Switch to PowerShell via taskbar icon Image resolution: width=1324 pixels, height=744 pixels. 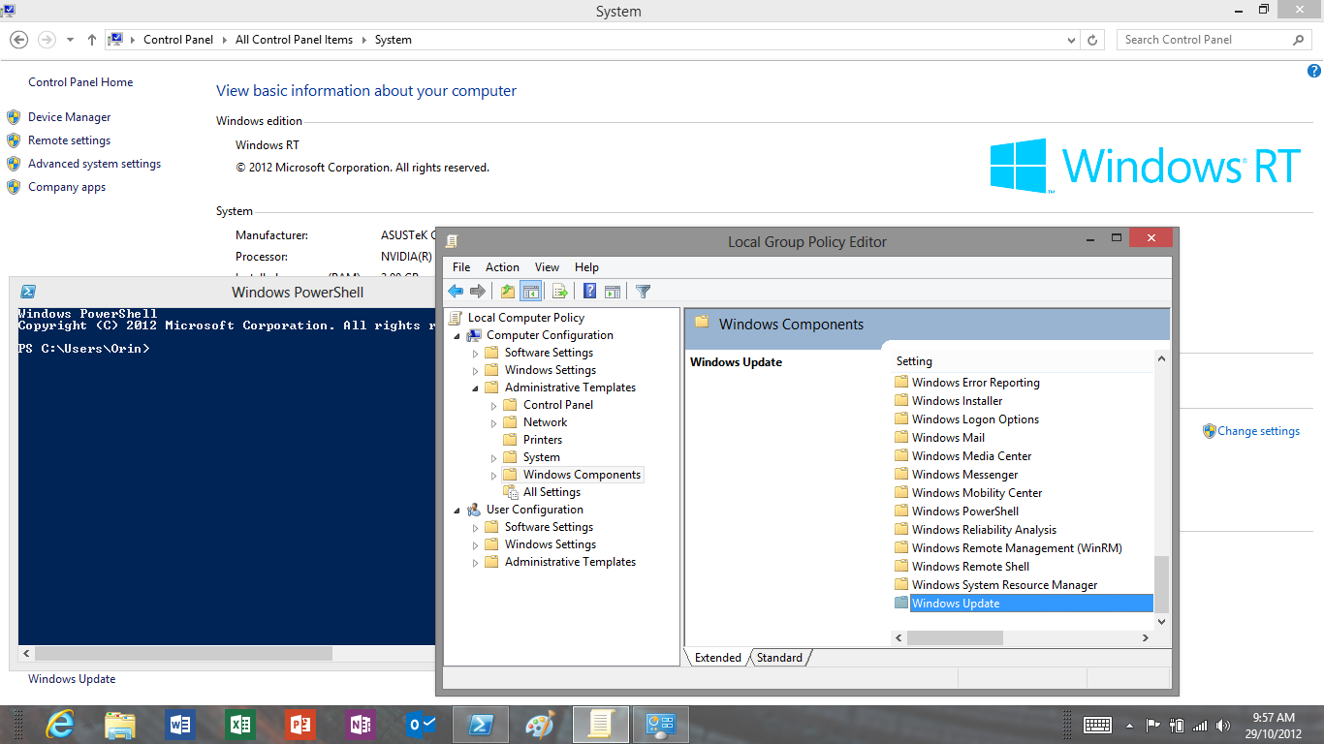(481, 725)
